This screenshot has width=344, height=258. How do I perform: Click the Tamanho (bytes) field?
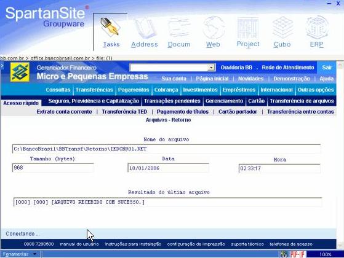click(x=53, y=168)
